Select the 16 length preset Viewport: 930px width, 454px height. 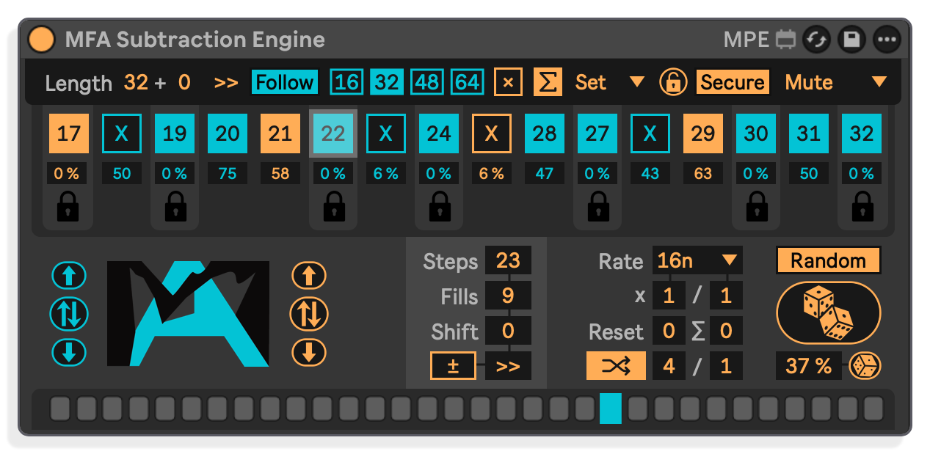pyautogui.click(x=347, y=82)
